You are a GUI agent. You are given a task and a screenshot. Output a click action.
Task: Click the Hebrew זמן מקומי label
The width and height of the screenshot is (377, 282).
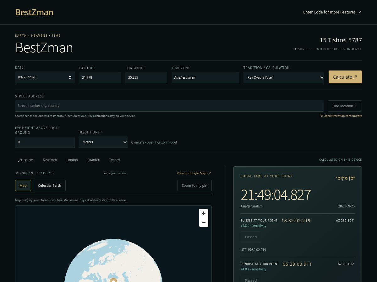click(x=345, y=178)
